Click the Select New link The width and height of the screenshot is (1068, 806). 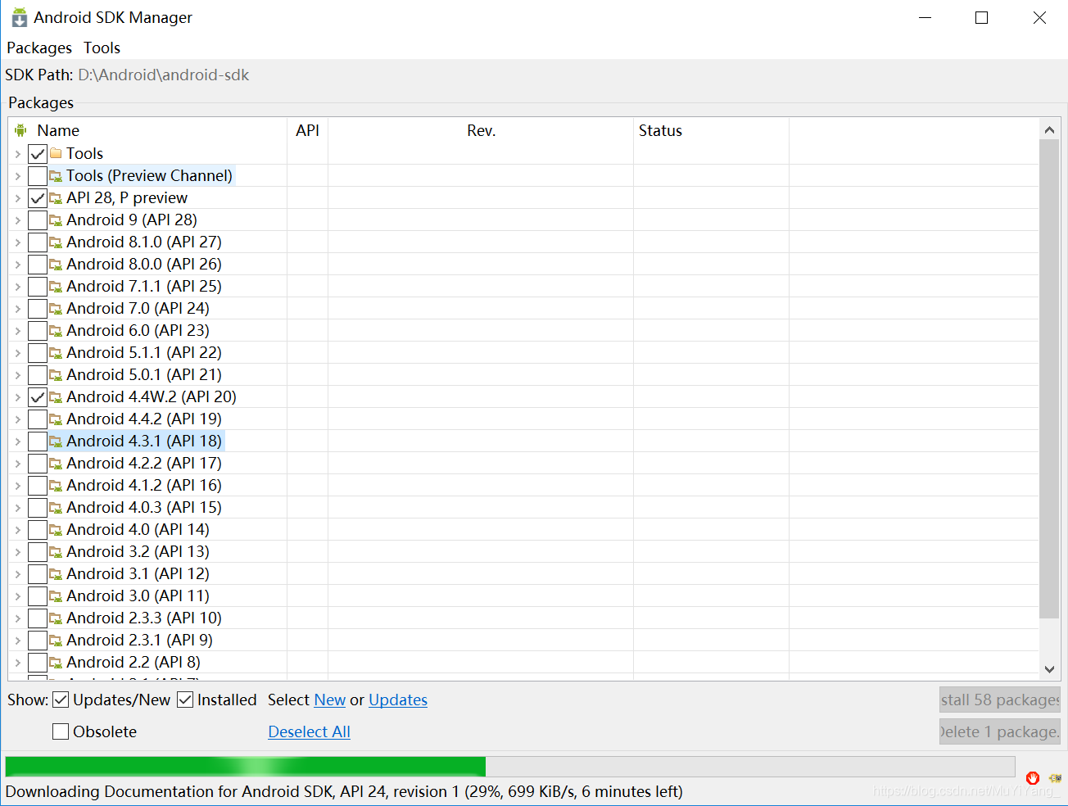tap(330, 700)
